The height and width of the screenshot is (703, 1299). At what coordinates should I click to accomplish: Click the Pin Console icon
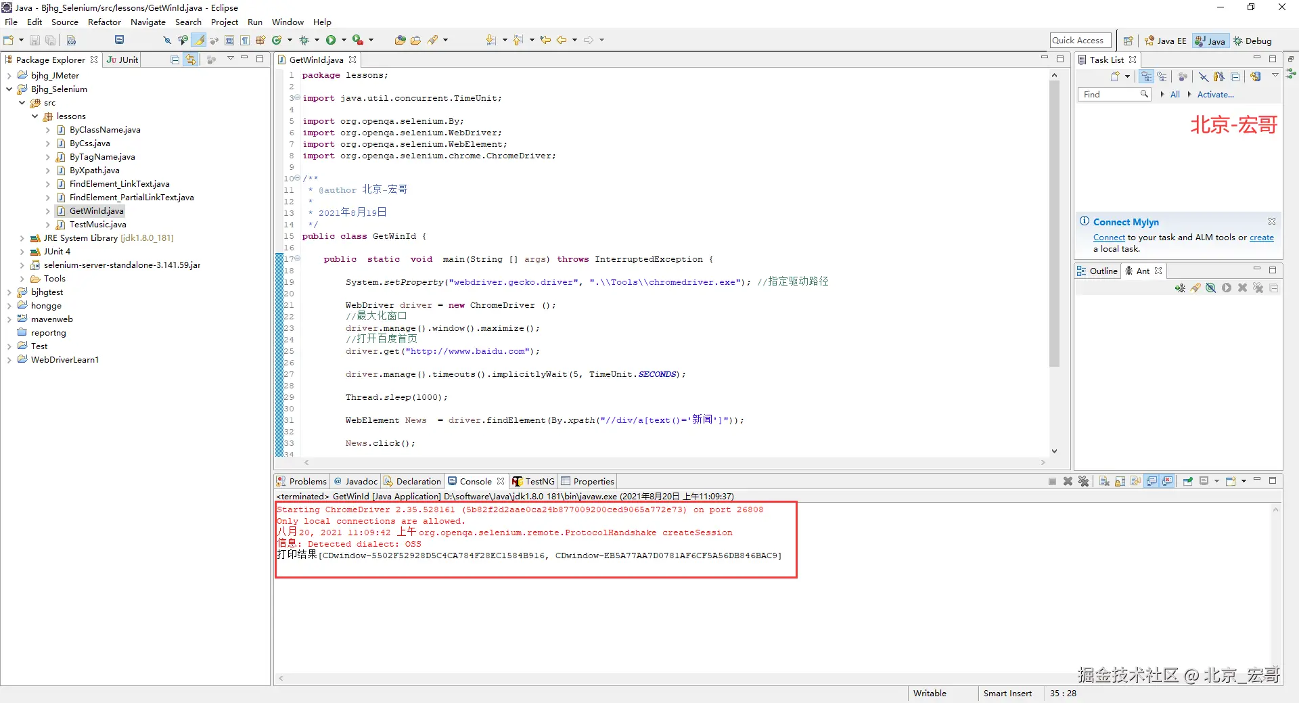coord(1188,482)
